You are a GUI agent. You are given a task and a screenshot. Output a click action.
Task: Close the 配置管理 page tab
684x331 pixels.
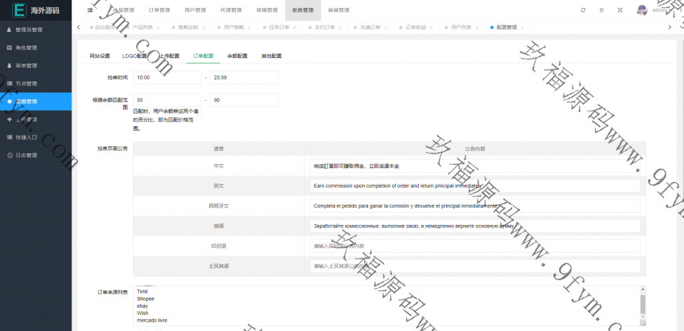click(522, 27)
